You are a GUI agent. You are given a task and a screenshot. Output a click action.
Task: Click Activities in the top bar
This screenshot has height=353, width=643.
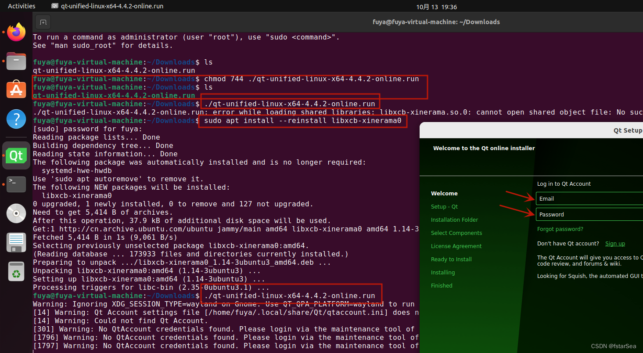pos(22,6)
